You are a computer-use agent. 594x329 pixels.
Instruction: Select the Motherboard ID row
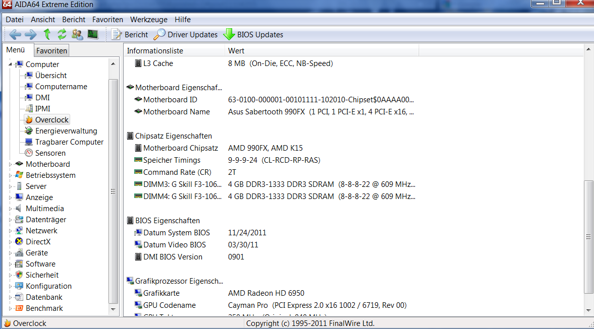274,99
